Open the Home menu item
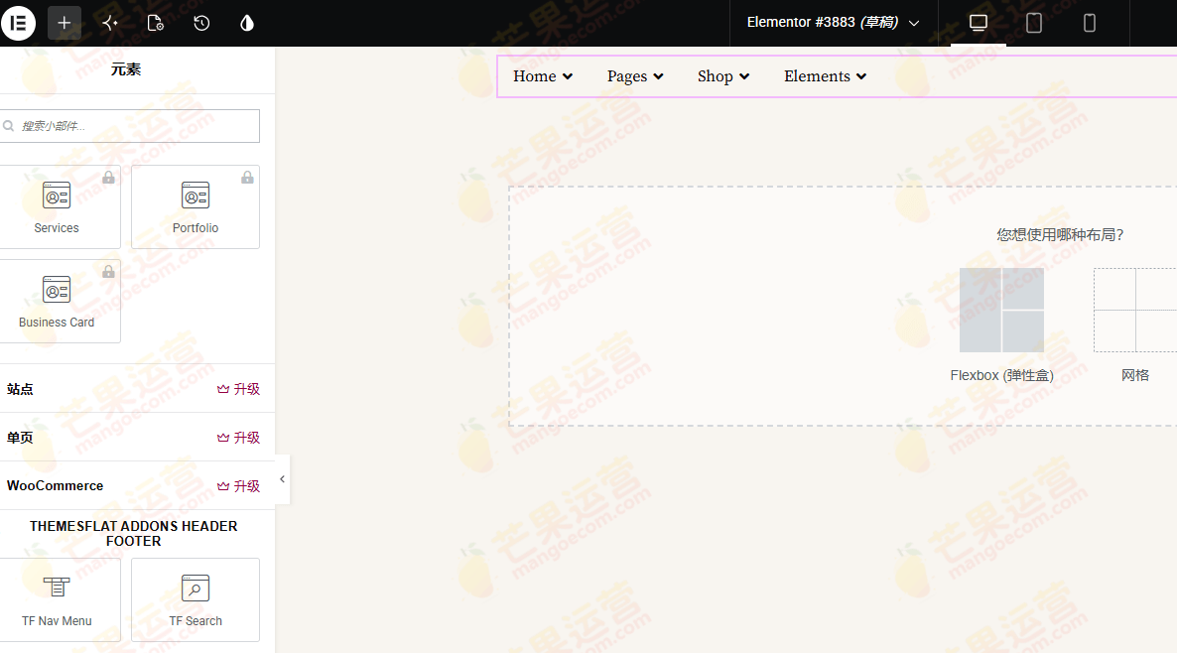Screen dimensions: 1177x653 pyautogui.click(x=543, y=75)
